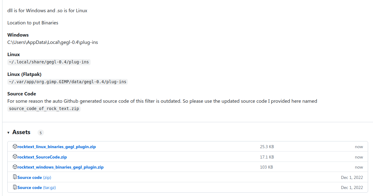Open the Source code (tar.gz) link
This screenshot has width=373, height=196.
point(37,188)
